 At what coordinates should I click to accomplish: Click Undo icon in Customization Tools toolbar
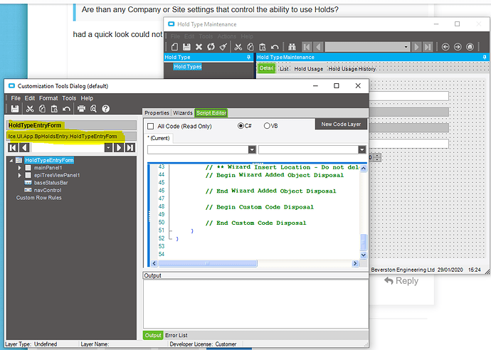tap(66, 109)
